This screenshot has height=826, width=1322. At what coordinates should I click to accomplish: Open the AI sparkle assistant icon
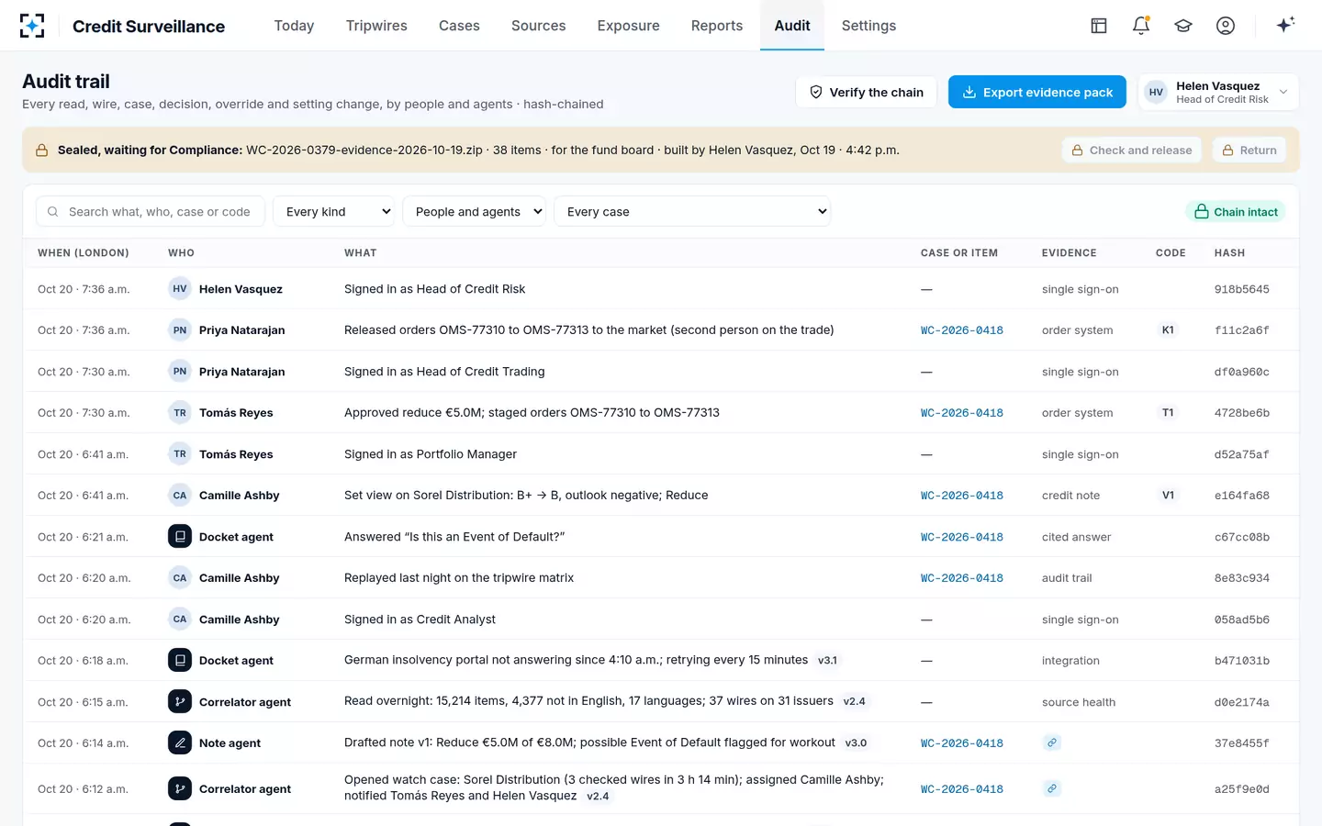click(x=1285, y=25)
